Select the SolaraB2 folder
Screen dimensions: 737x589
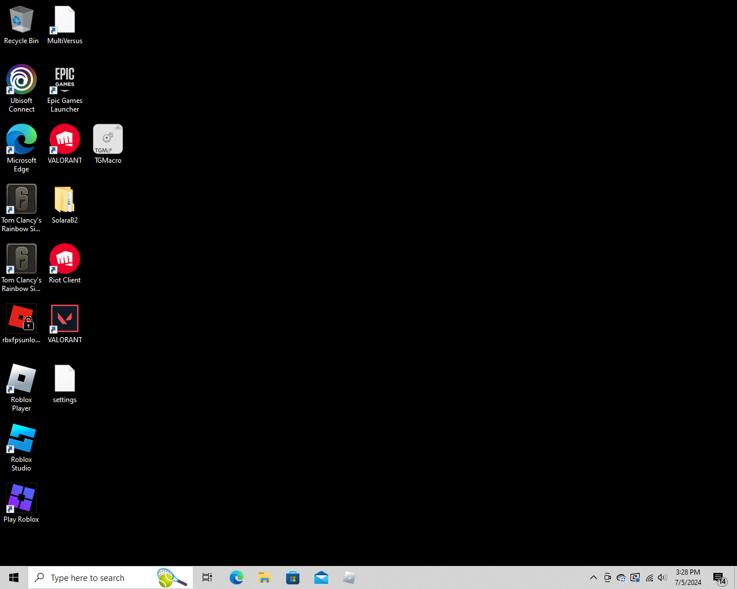click(x=64, y=204)
